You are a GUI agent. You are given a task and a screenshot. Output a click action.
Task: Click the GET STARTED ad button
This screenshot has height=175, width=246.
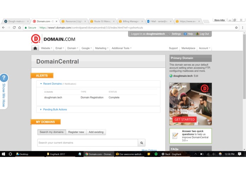pos(184,120)
